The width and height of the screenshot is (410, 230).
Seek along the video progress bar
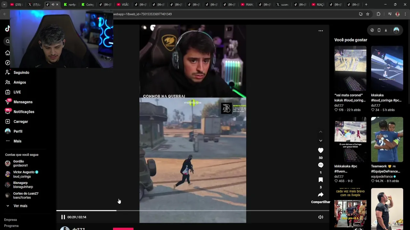[x=193, y=211]
